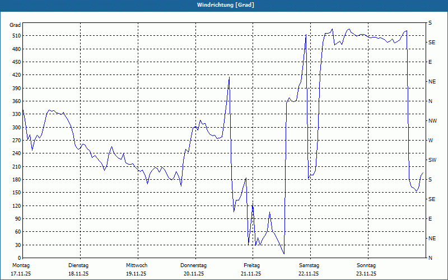Click the date 22.11.25

309,274
